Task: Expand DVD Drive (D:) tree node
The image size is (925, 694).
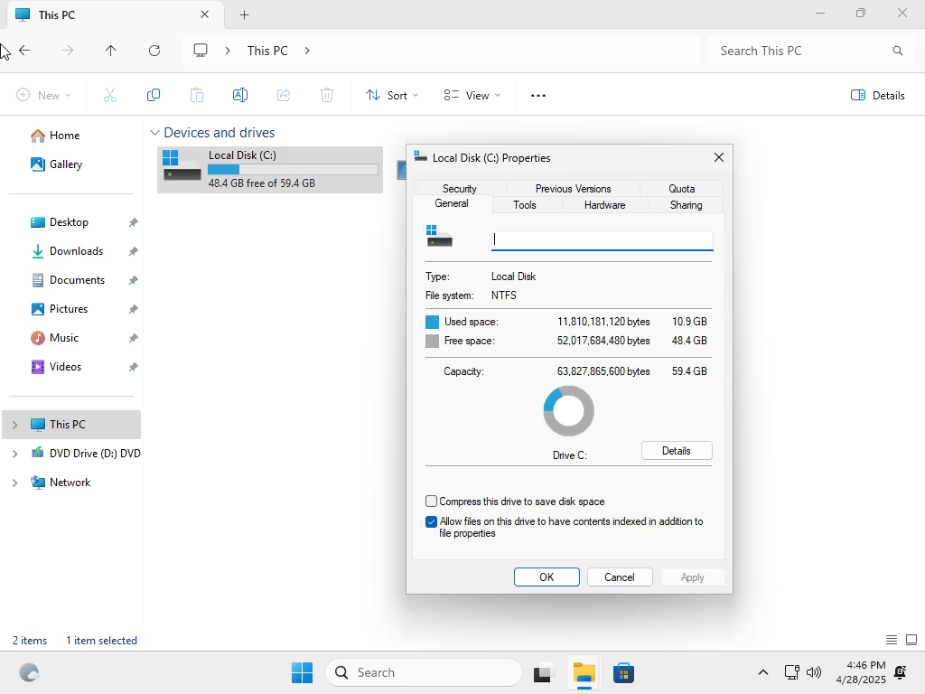Action: [14, 454]
